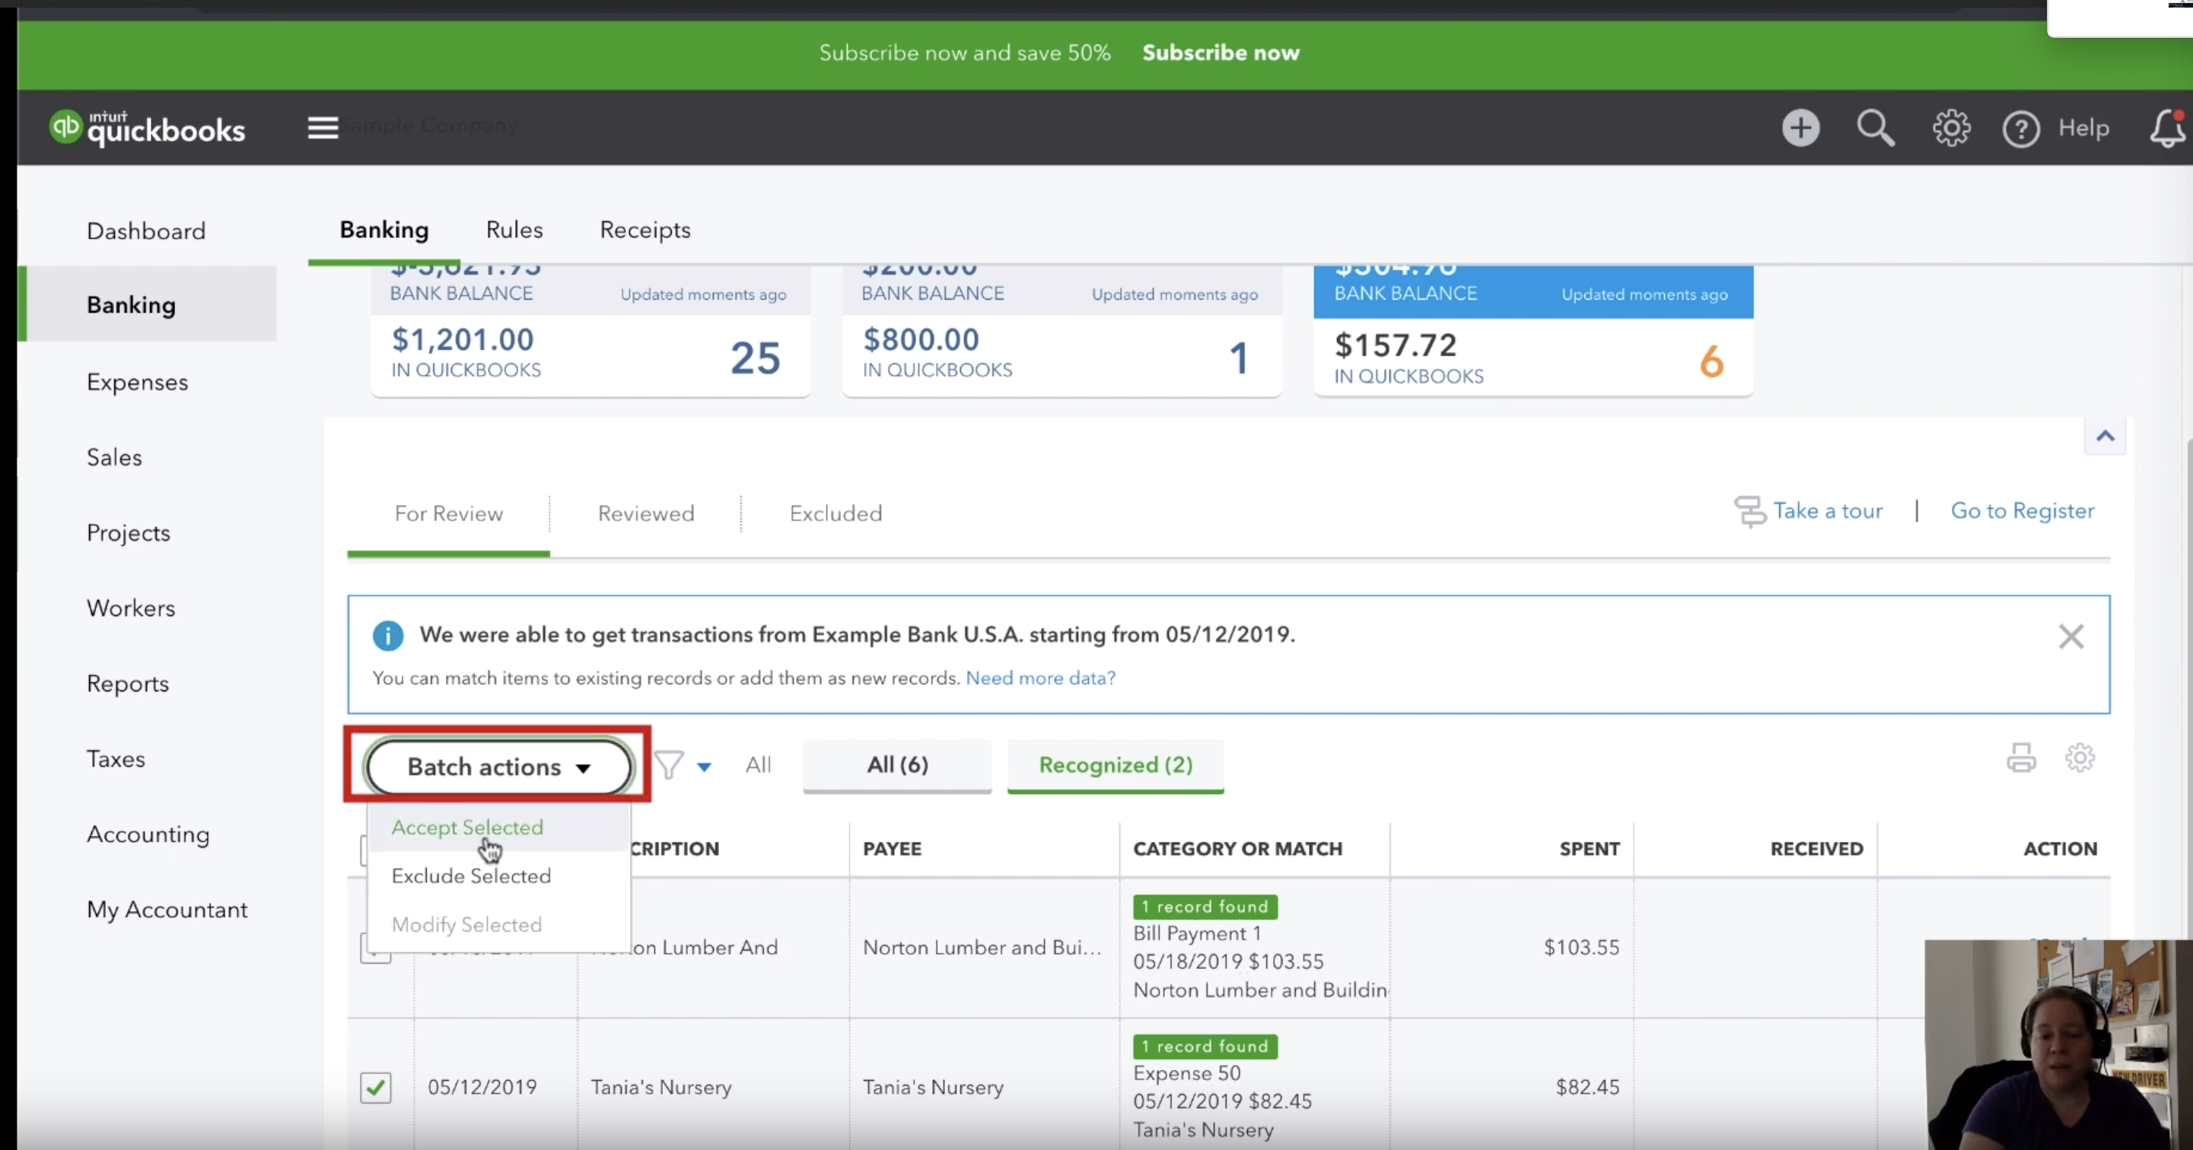The image size is (2193, 1150).
Task: Print the transaction list
Action: [x=2021, y=757]
